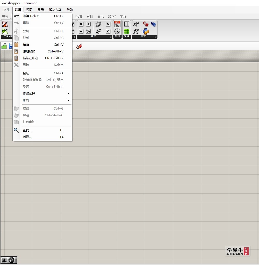Select the Addition operator component

coord(88,24)
